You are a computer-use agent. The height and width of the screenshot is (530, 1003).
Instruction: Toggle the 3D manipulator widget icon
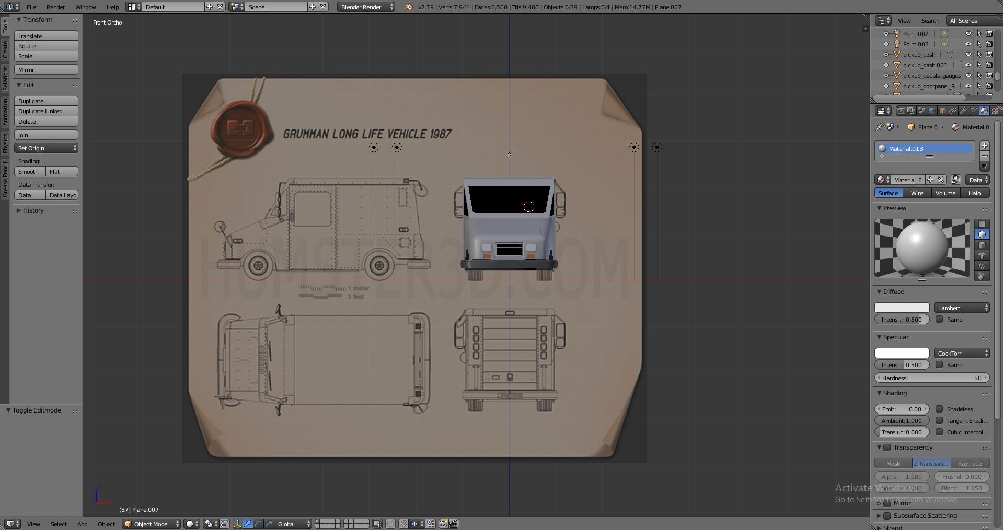coord(238,524)
